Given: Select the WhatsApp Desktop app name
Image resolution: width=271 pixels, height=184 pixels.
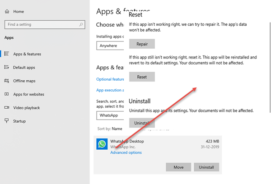Looking at the screenshot, I should 127,141.
